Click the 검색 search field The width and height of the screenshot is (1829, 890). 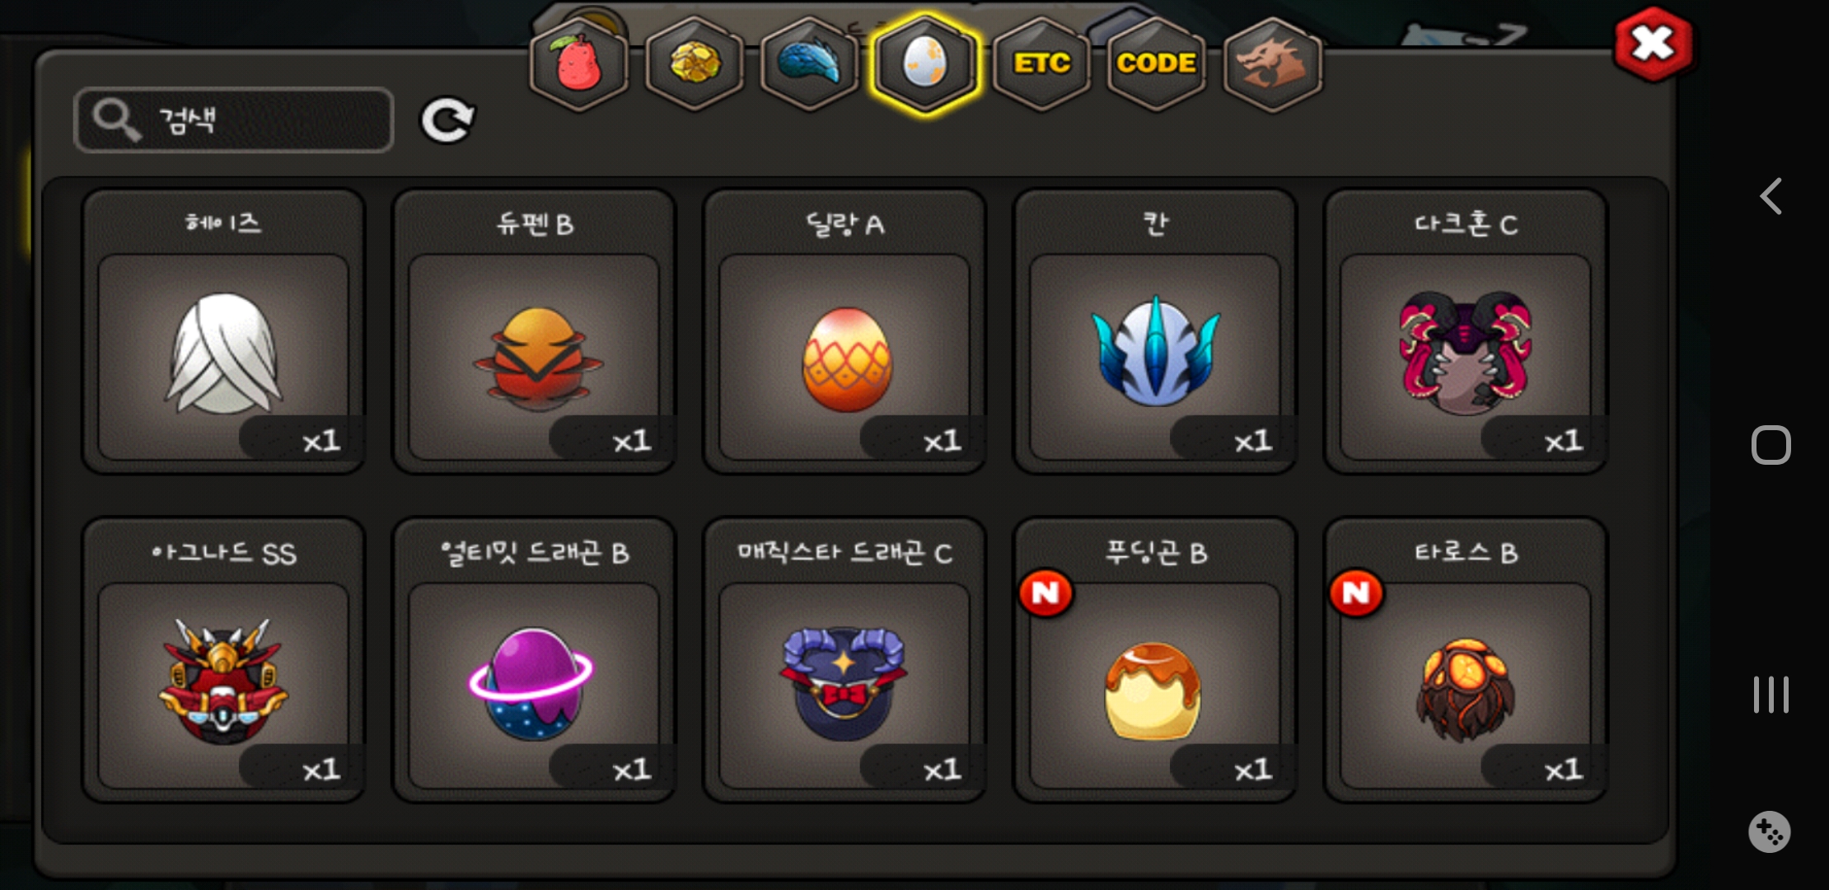click(x=233, y=120)
